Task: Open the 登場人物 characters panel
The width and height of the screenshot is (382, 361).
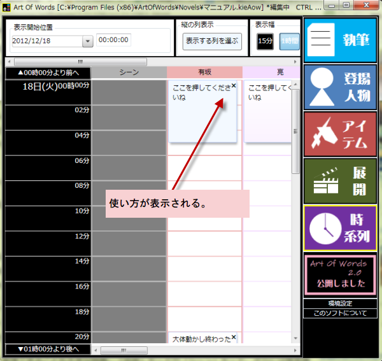Action: coord(340,87)
